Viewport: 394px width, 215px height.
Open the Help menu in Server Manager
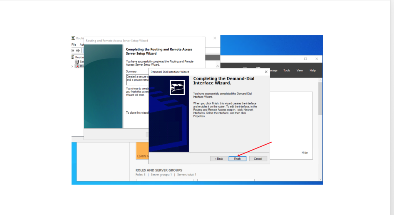312,70
